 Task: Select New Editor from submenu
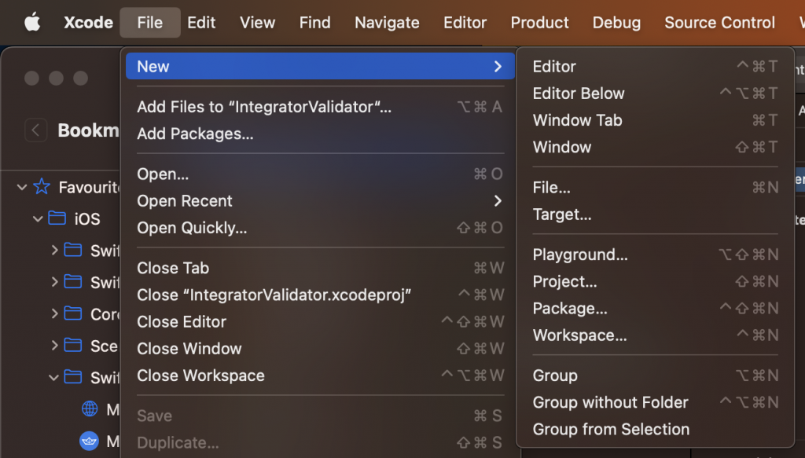pyautogui.click(x=655, y=66)
